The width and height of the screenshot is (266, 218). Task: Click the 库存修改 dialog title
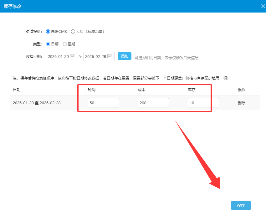(x=13, y=6)
